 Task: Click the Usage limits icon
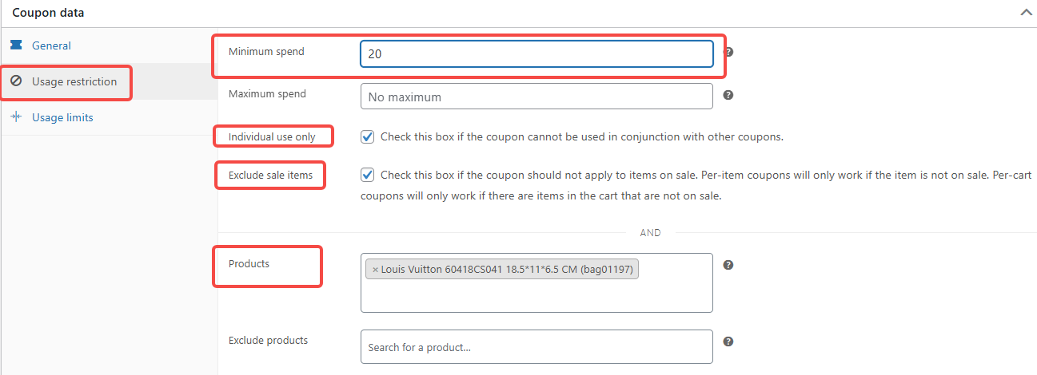click(16, 117)
